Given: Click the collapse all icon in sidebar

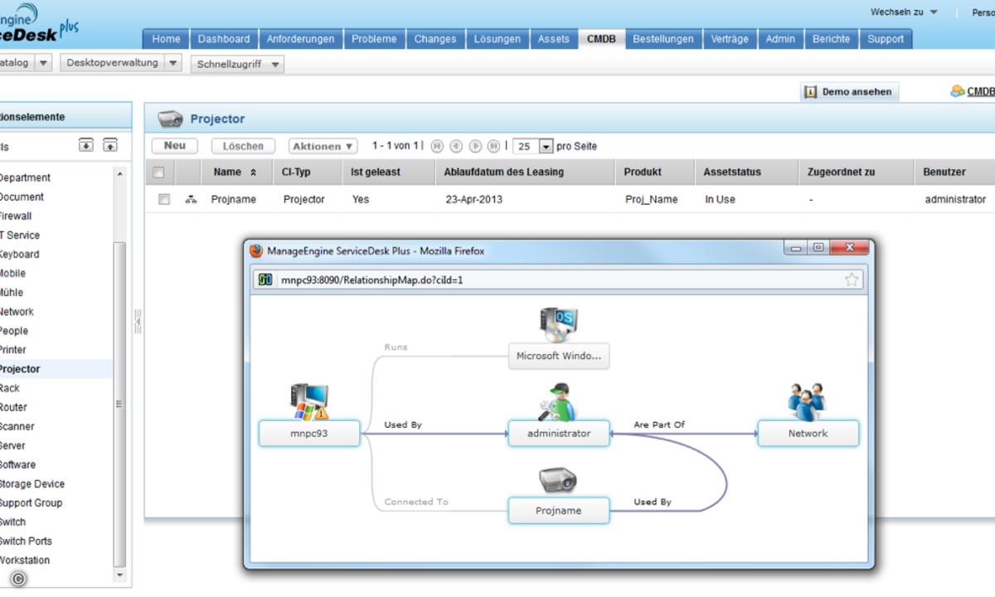Looking at the screenshot, I should 110,145.
